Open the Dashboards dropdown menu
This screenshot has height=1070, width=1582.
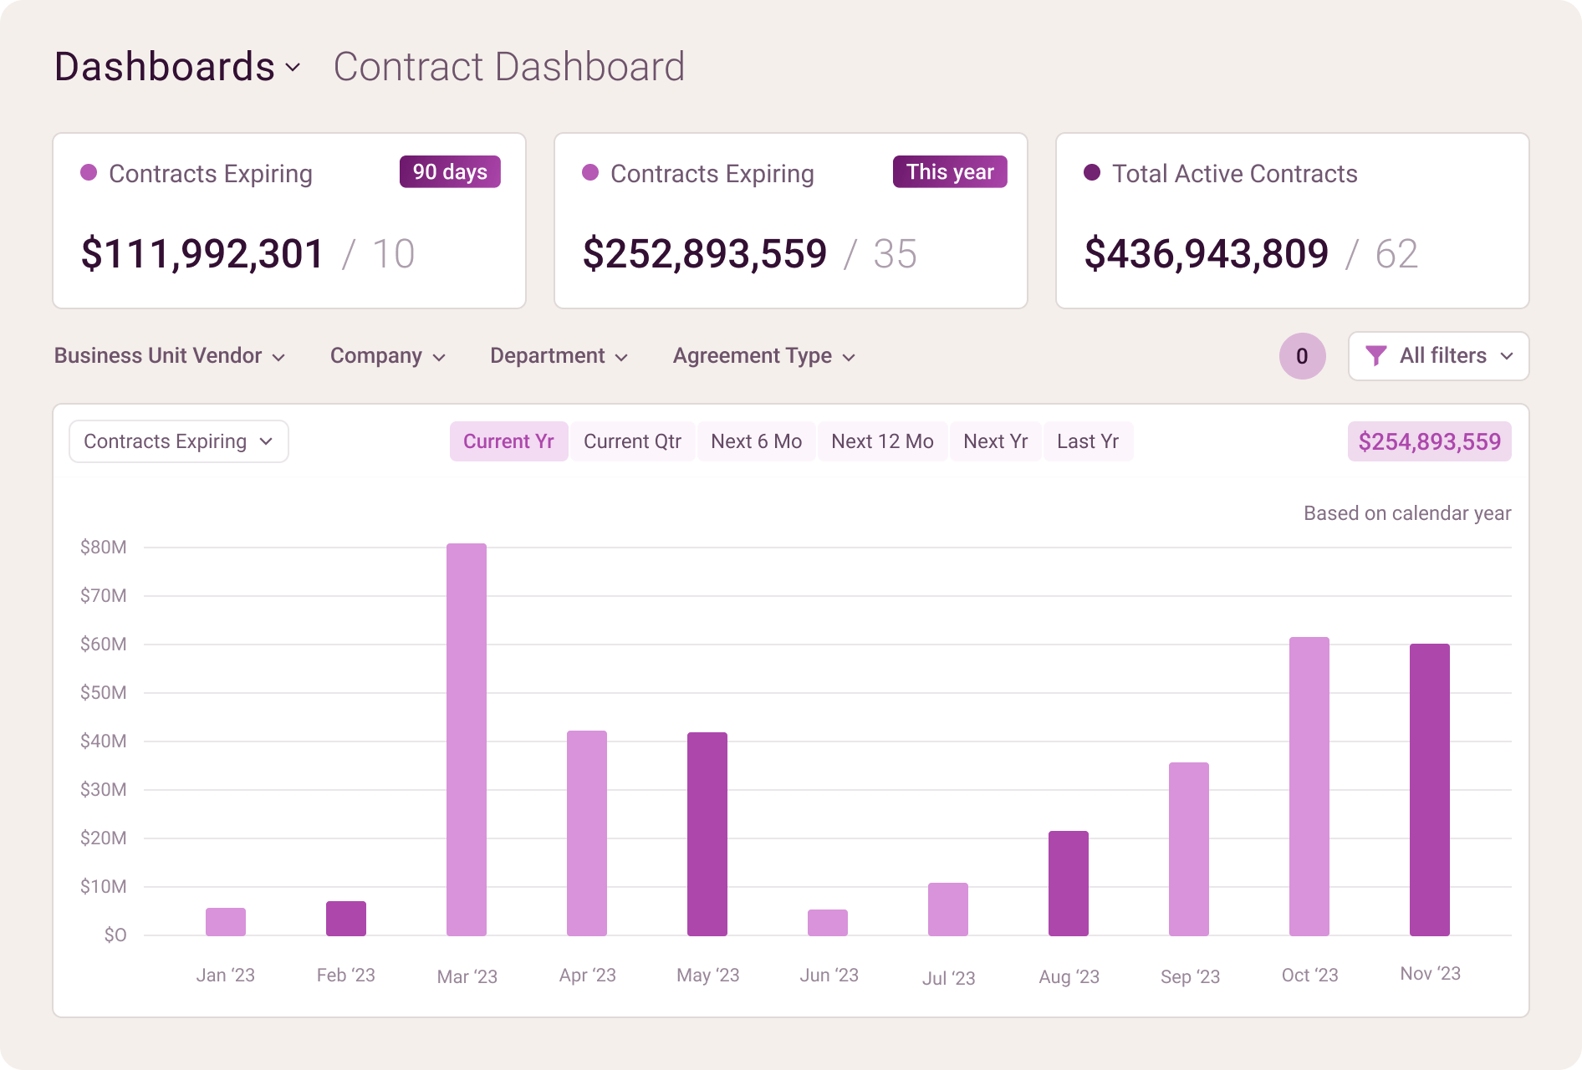click(177, 67)
